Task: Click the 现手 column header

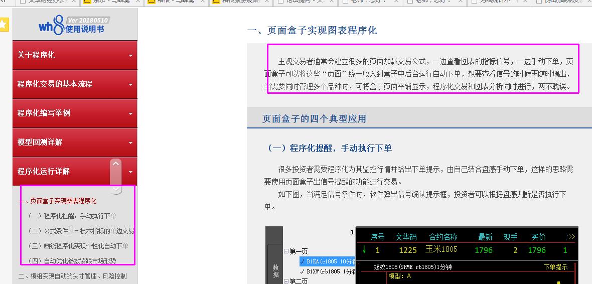Action: point(510,237)
